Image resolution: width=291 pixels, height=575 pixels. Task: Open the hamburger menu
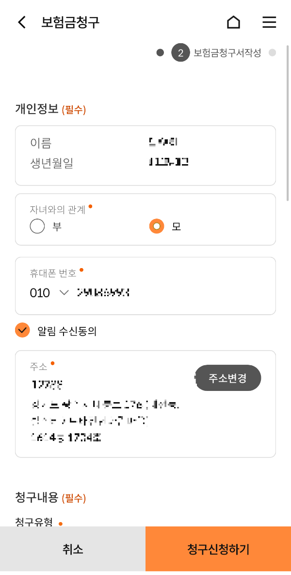(269, 22)
